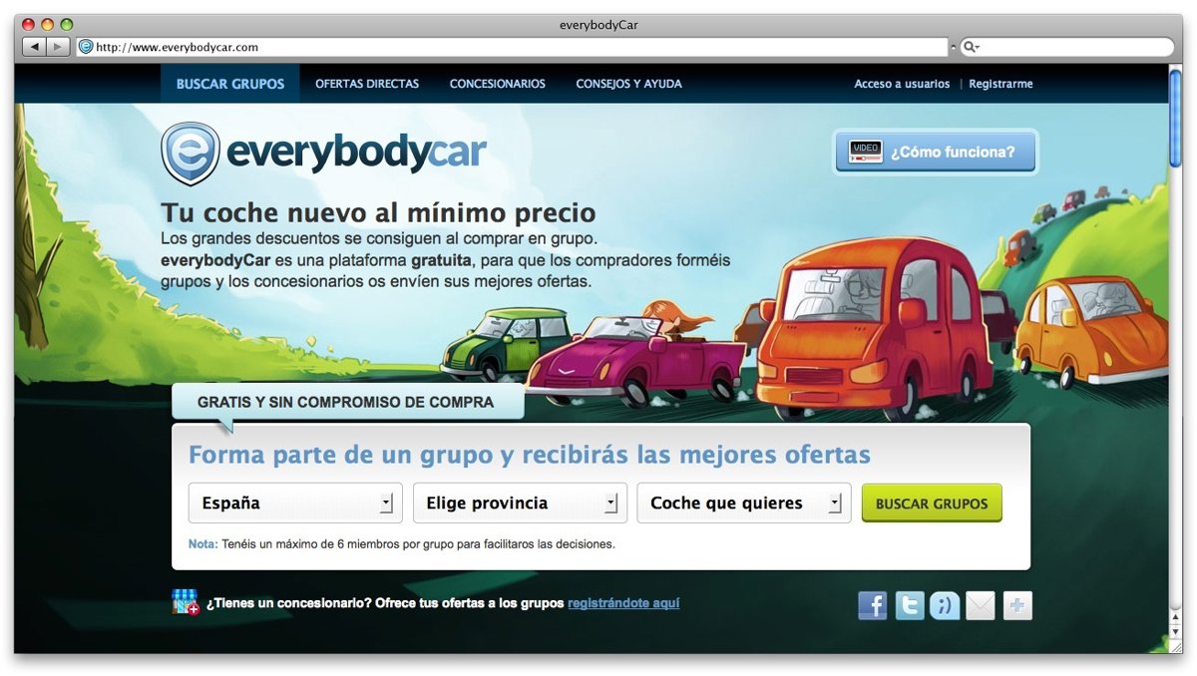Go to the Concesionarios menu item

point(497,84)
